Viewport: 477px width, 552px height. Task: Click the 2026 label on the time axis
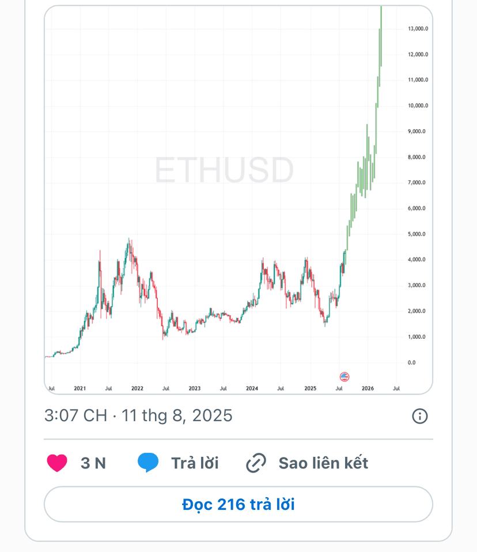click(x=368, y=388)
